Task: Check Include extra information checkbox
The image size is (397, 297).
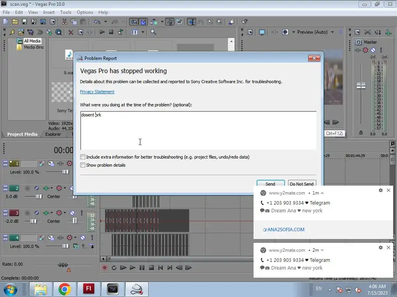Action: [x=83, y=157]
